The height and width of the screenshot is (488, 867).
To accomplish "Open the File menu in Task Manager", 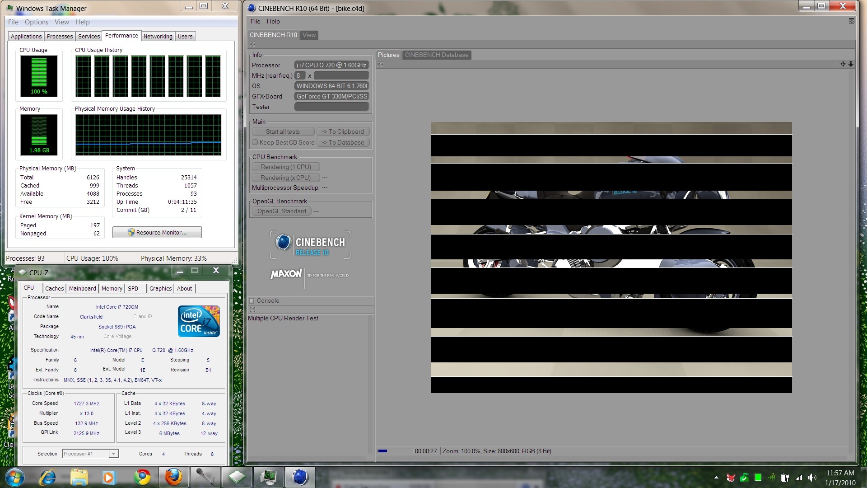I will (13, 22).
